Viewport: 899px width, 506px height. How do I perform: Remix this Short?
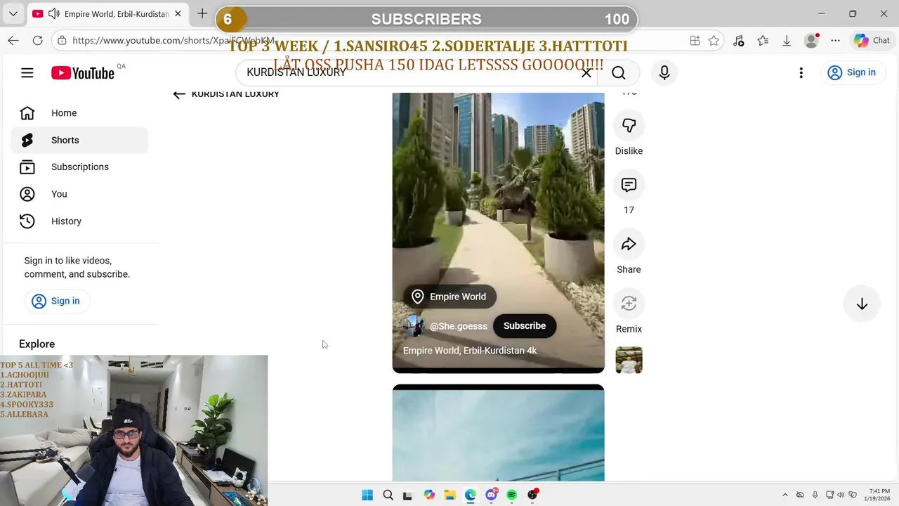(x=629, y=303)
